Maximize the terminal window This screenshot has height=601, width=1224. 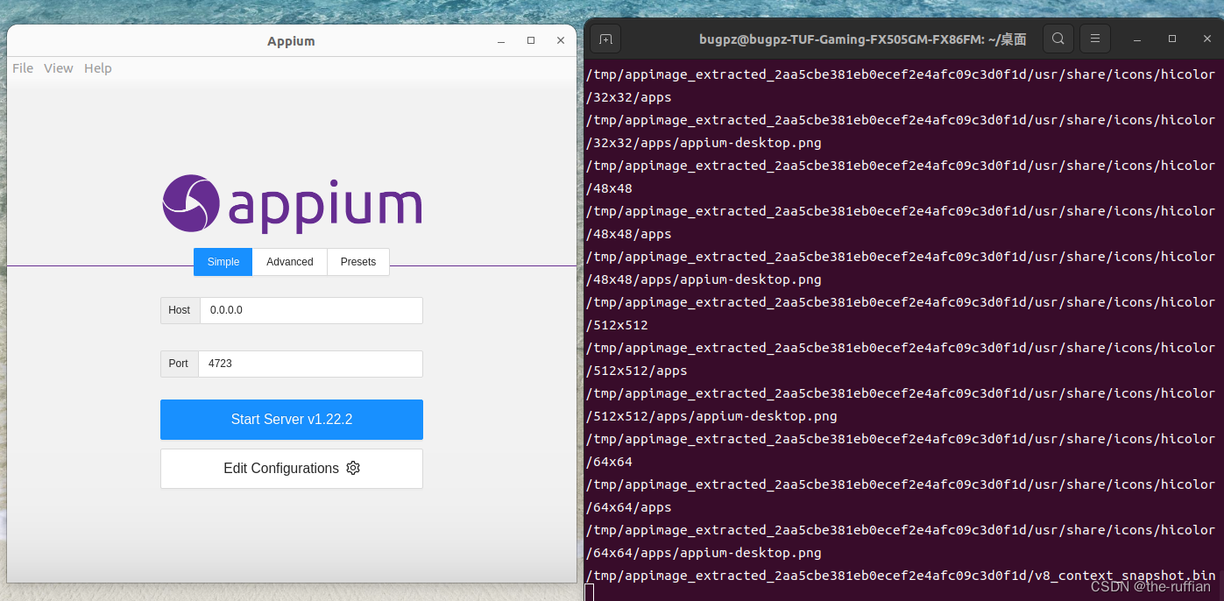1172,39
